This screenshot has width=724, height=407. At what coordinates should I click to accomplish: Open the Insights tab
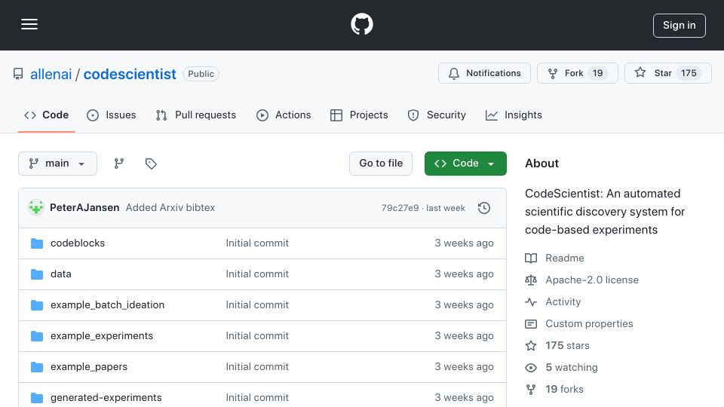514,115
